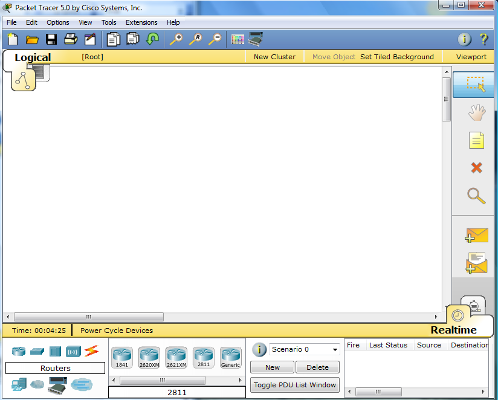Click Toggle PDU List Window button
498x400 pixels.
(295, 385)
